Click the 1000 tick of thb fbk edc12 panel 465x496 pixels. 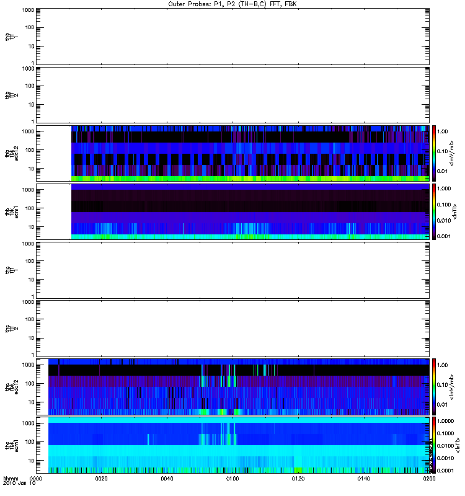coord(28,131)
